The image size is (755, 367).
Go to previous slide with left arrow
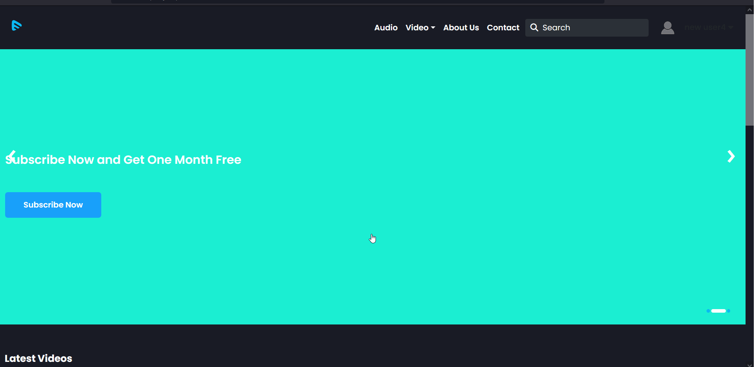(12, 156)
